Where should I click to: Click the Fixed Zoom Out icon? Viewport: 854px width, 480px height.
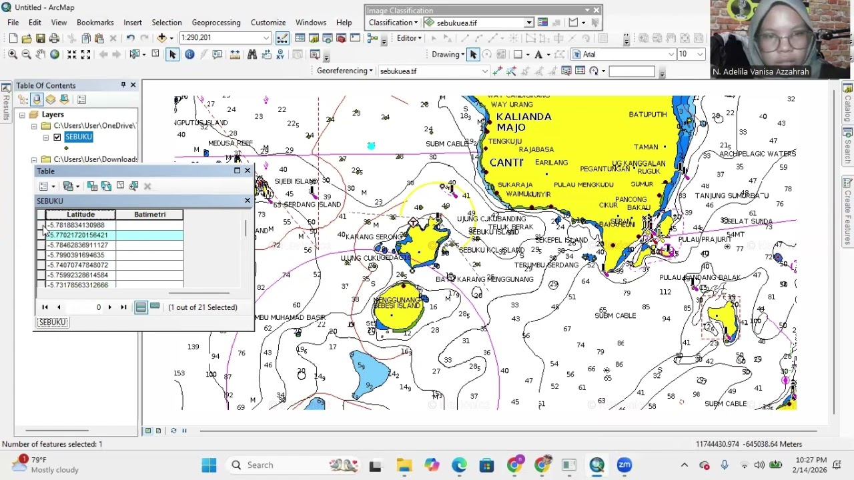85,55
